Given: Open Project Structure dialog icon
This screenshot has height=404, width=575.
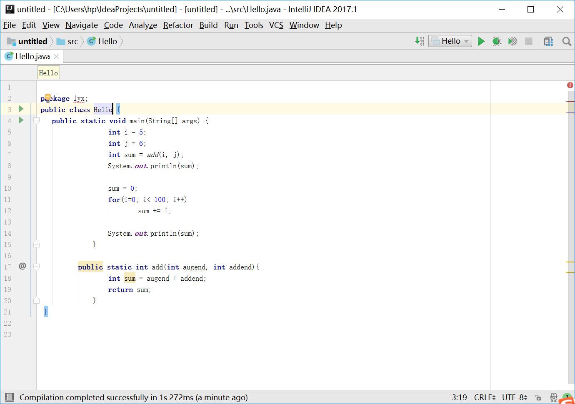Looking at the screenshot, I should [548, 41].
